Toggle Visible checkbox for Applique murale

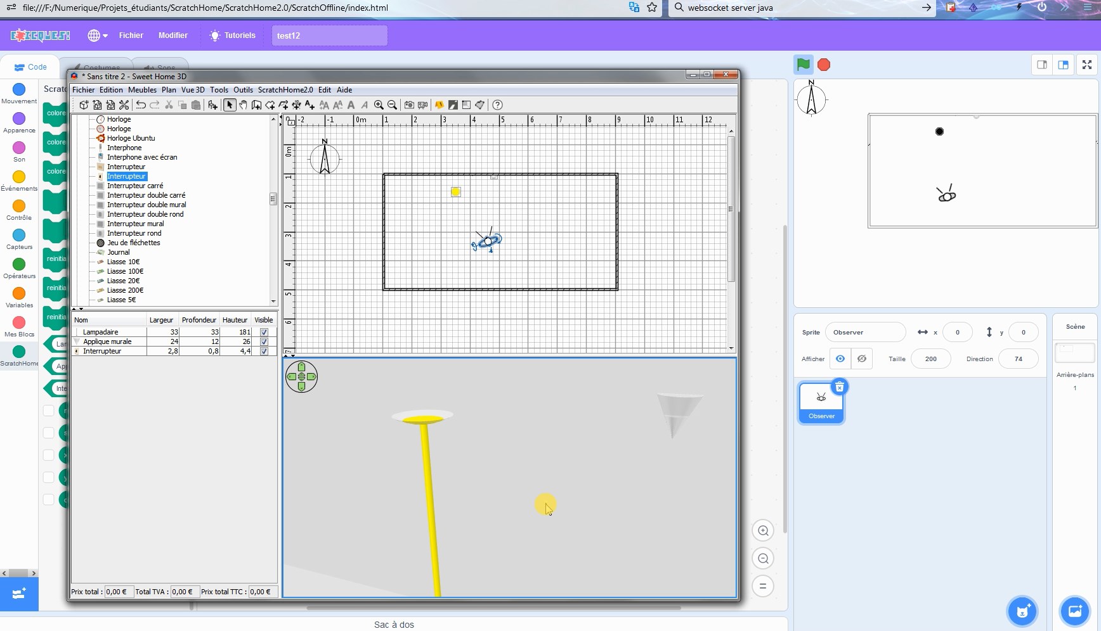pos(264,341)
